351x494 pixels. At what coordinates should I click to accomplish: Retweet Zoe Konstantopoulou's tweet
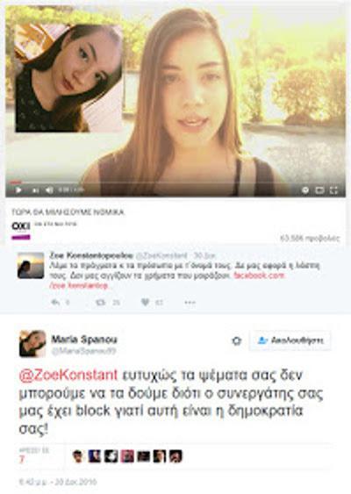pos(101,303)
